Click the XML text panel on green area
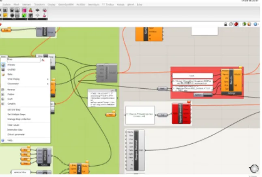Screen dimensions: 262x177 [102, 98]
